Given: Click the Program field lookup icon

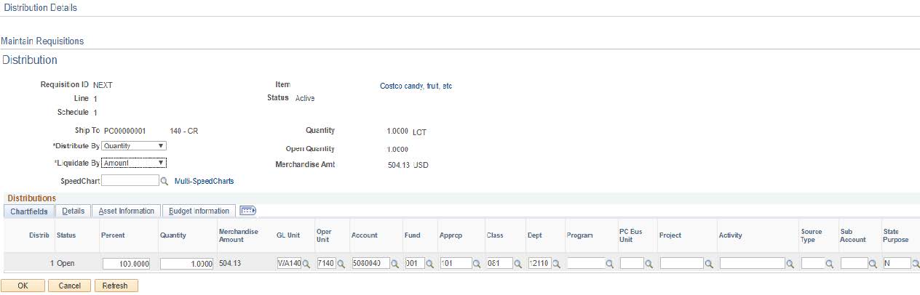Looking at the screenshot, I should [x=611, y=264].
